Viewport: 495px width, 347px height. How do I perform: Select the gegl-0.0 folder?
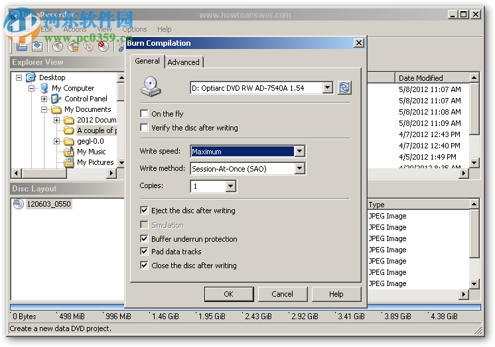[x=91, y=141]
